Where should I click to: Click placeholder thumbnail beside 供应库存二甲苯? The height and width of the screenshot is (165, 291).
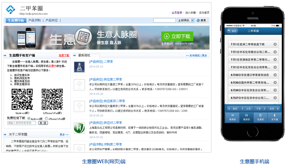pyautogui.click(x=79, y=107)
